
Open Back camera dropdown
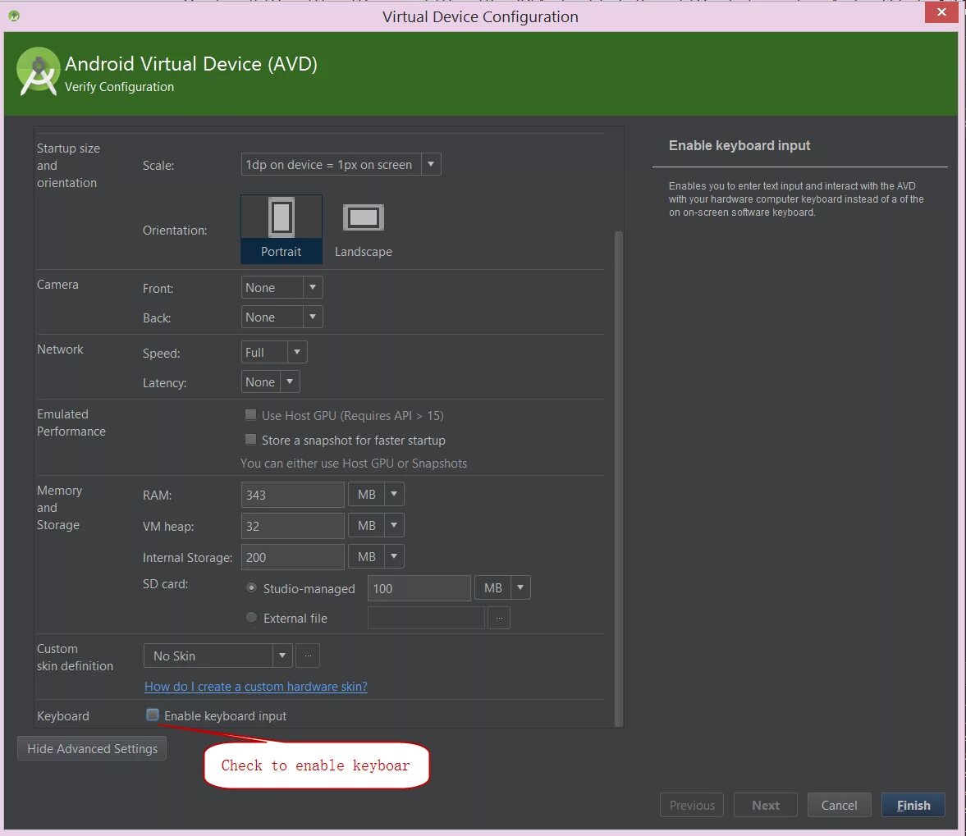coord(282,317)
